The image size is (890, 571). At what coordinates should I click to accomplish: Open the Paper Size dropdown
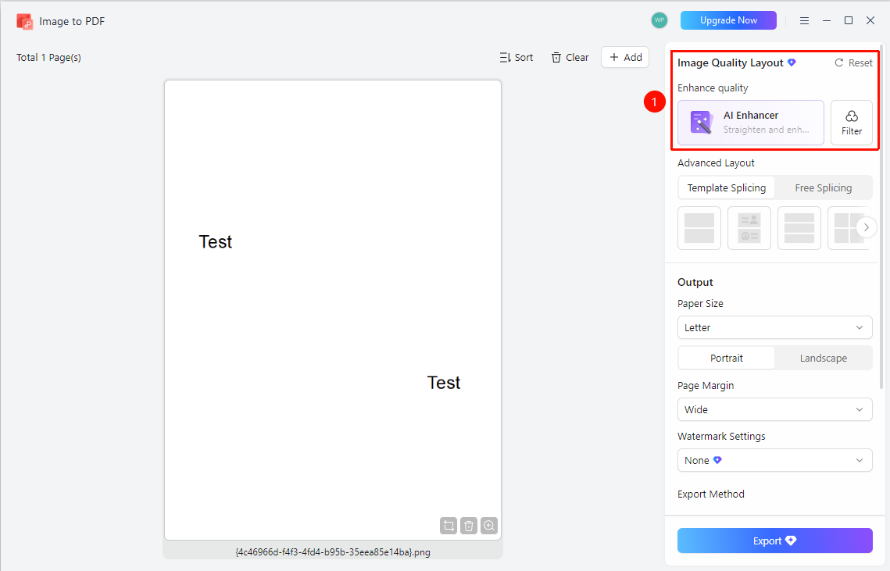coord(775,327)
